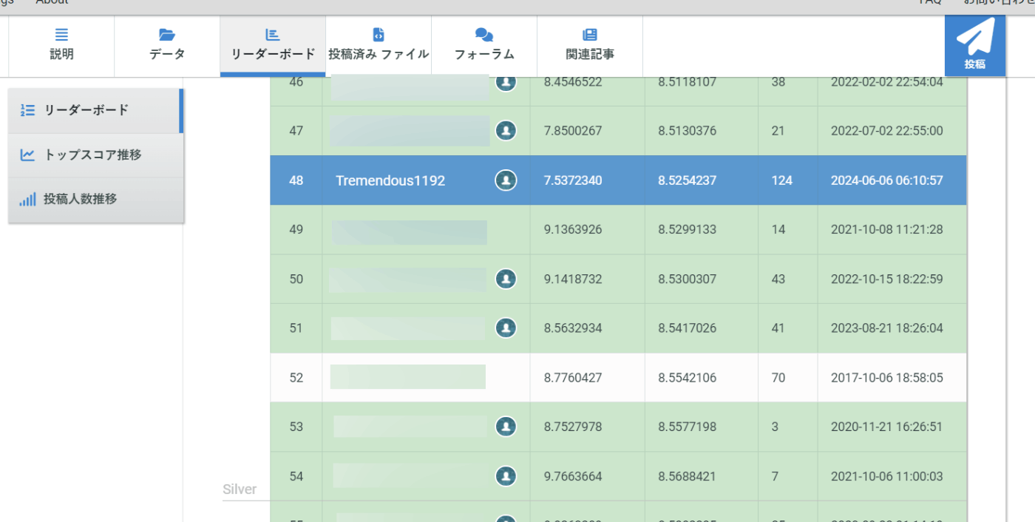
Task: Click the date 2021-10-06 11:00:03
Action: pyautogui.click(x=886, y=477)
